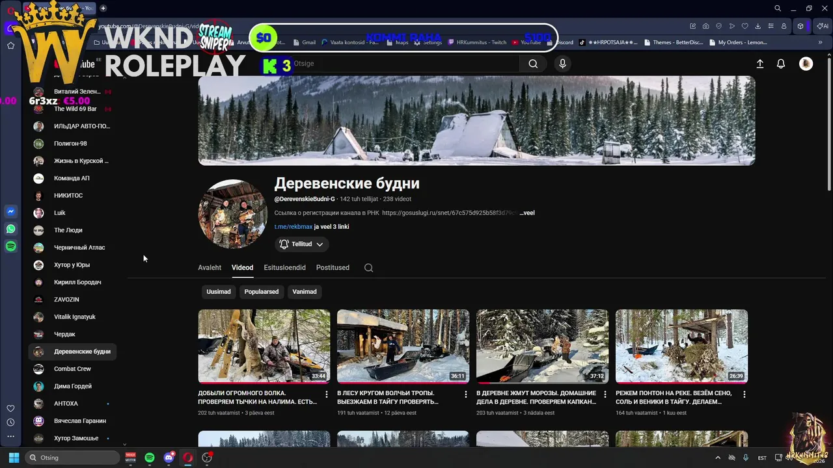Open Команда АП subscription in sidebar
This screenshot has width=833, height=468.
pos(72,178)
